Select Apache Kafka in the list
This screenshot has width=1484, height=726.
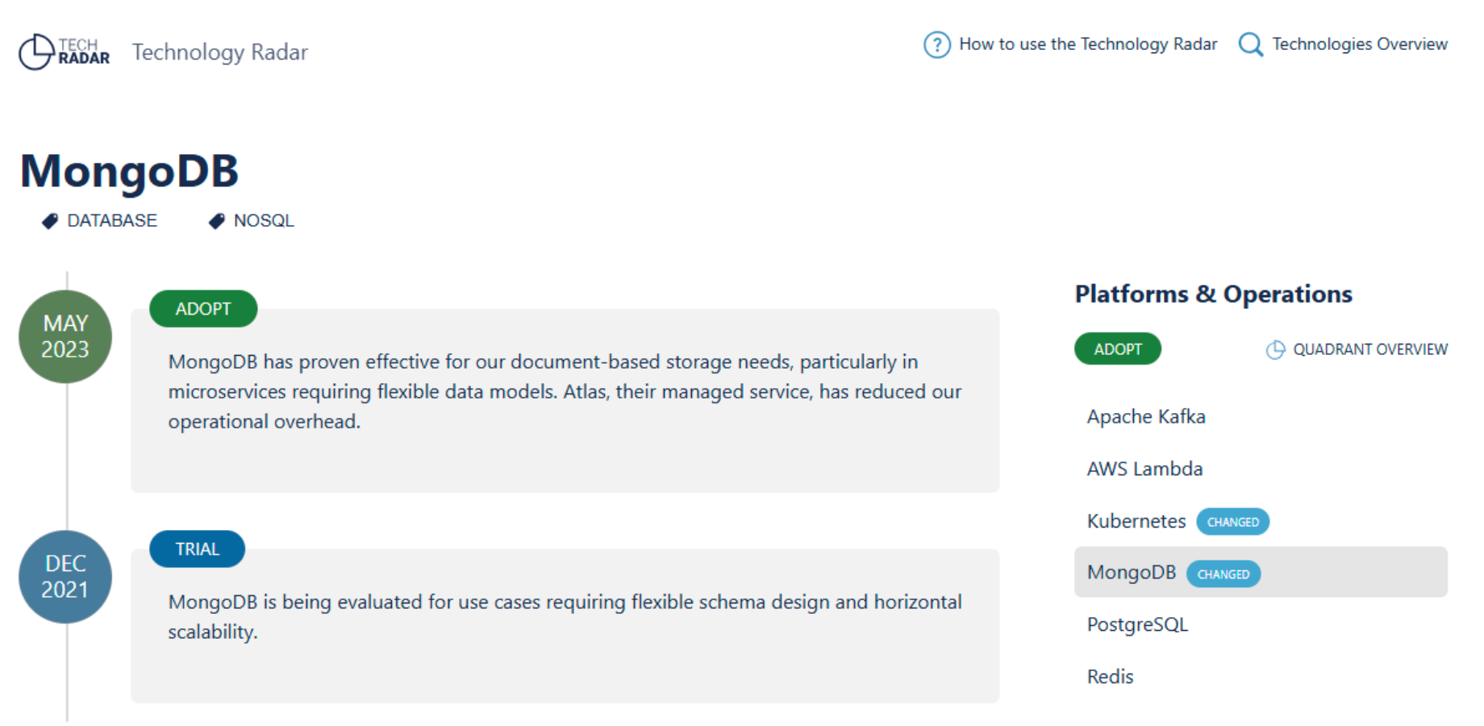point(1146,417)
